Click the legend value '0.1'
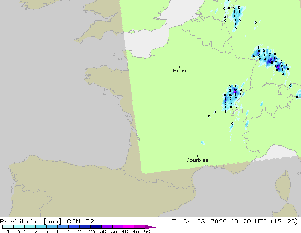This screenshot has width=301, height=233. coord(5,231)
